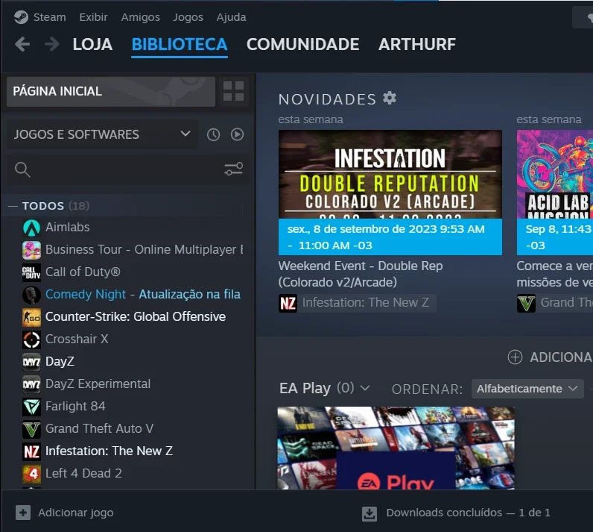
Task: Click the Call of Duty icon
Action: 31,272
